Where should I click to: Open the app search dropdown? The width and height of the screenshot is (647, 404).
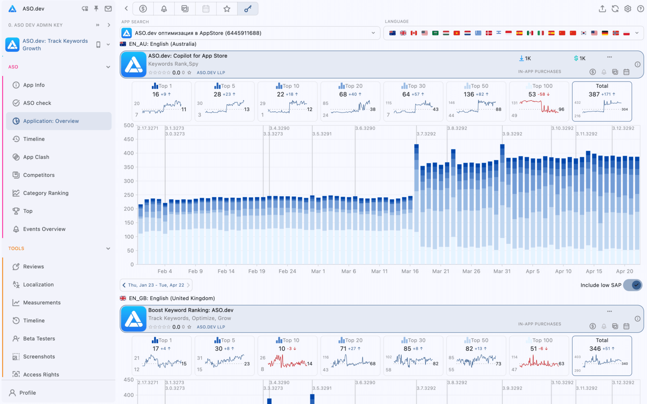point(247,32)
